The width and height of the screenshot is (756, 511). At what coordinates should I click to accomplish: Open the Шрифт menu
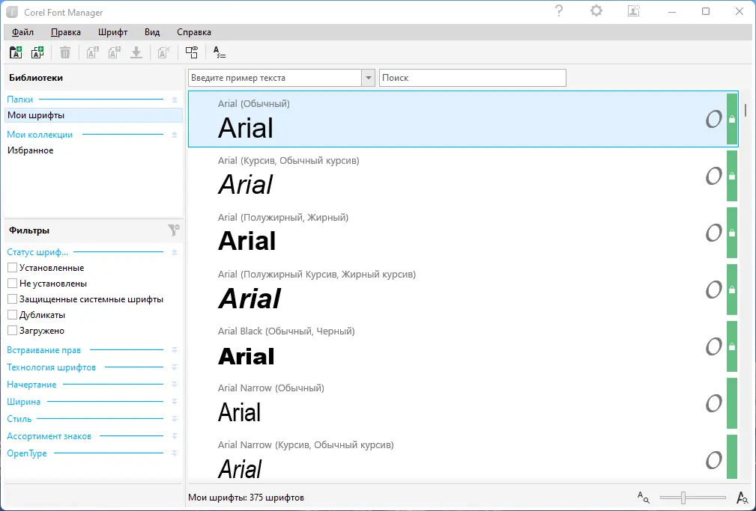113,32
